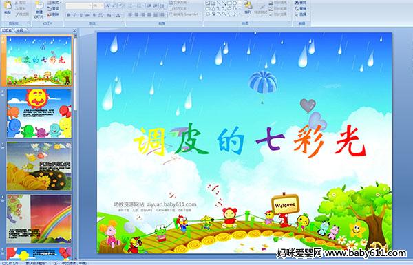
Task: Click the Delete slide icon
Action: click(x=54, y=14)
